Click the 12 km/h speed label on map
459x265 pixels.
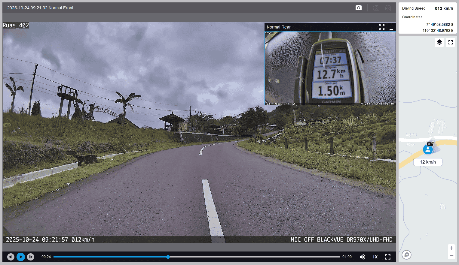coord(428,162)
